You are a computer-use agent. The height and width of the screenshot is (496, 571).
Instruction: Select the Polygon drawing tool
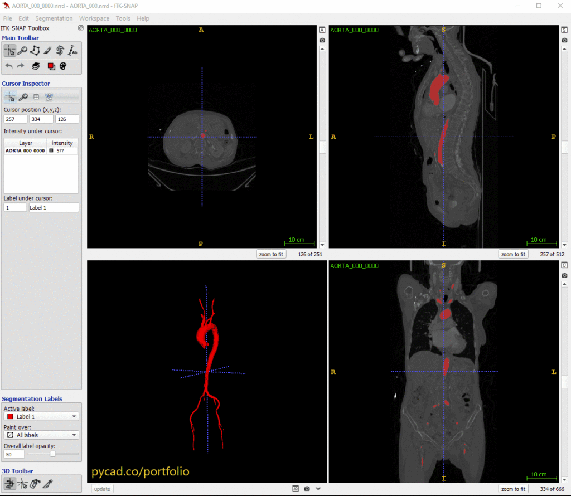[36, 50]
